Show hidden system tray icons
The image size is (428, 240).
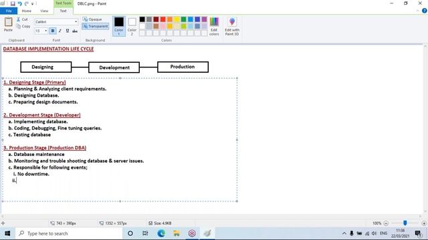tap(344, 233)
